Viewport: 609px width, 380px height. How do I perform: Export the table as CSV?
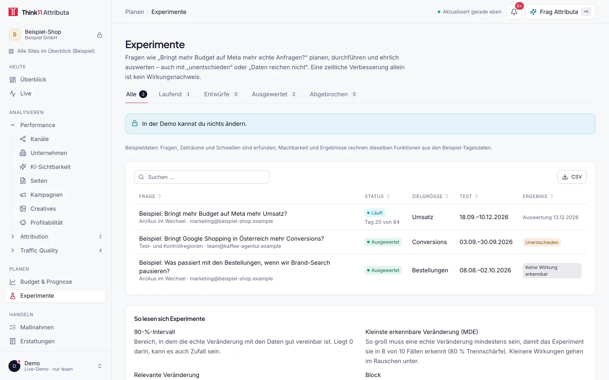(x=572, y=177)
